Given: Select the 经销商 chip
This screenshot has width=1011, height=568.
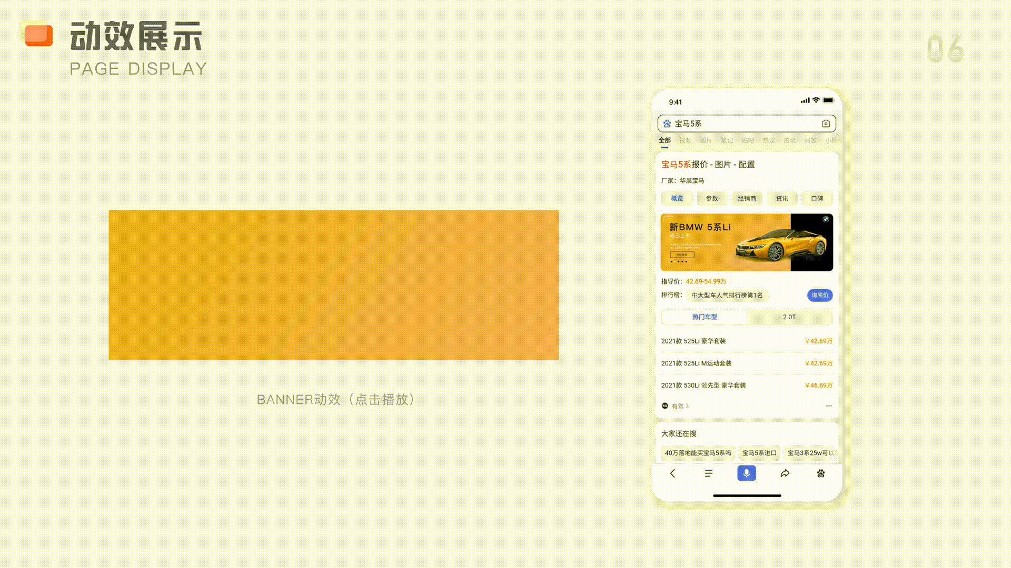Looking at the screenshot, I should click(x=747, y=198).
